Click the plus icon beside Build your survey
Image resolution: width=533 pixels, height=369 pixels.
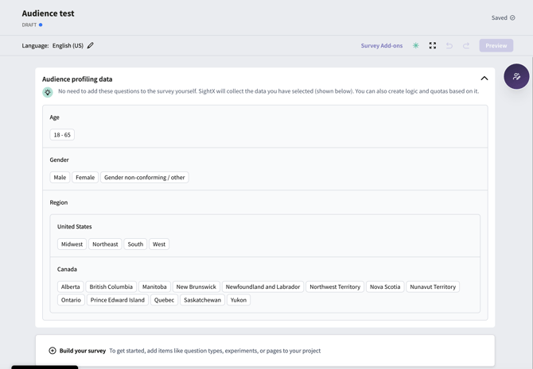tap(53, 350)
